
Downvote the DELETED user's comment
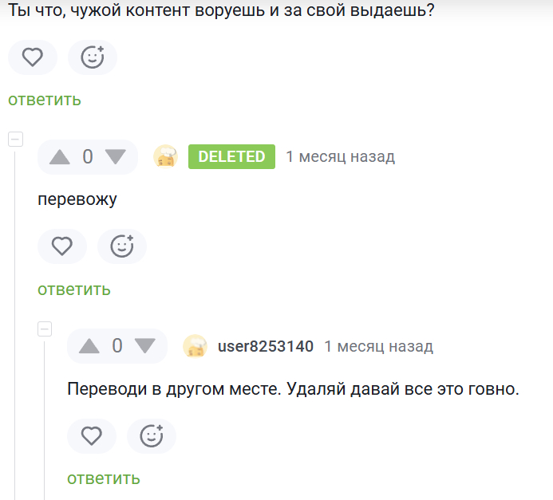click(116, 157)
